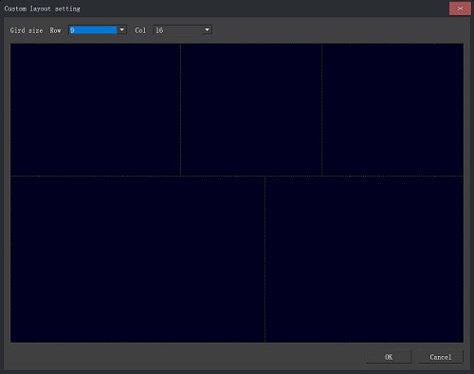Select the top-right layout cell
Viewport: 474px width, 374px height.
392,110
